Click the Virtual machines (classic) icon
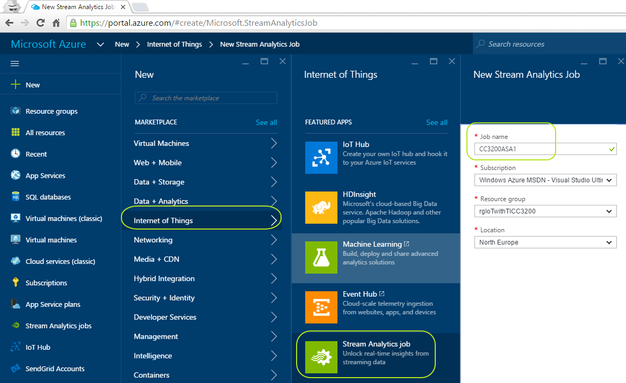The image size is (626, 383). pos(16,218)
